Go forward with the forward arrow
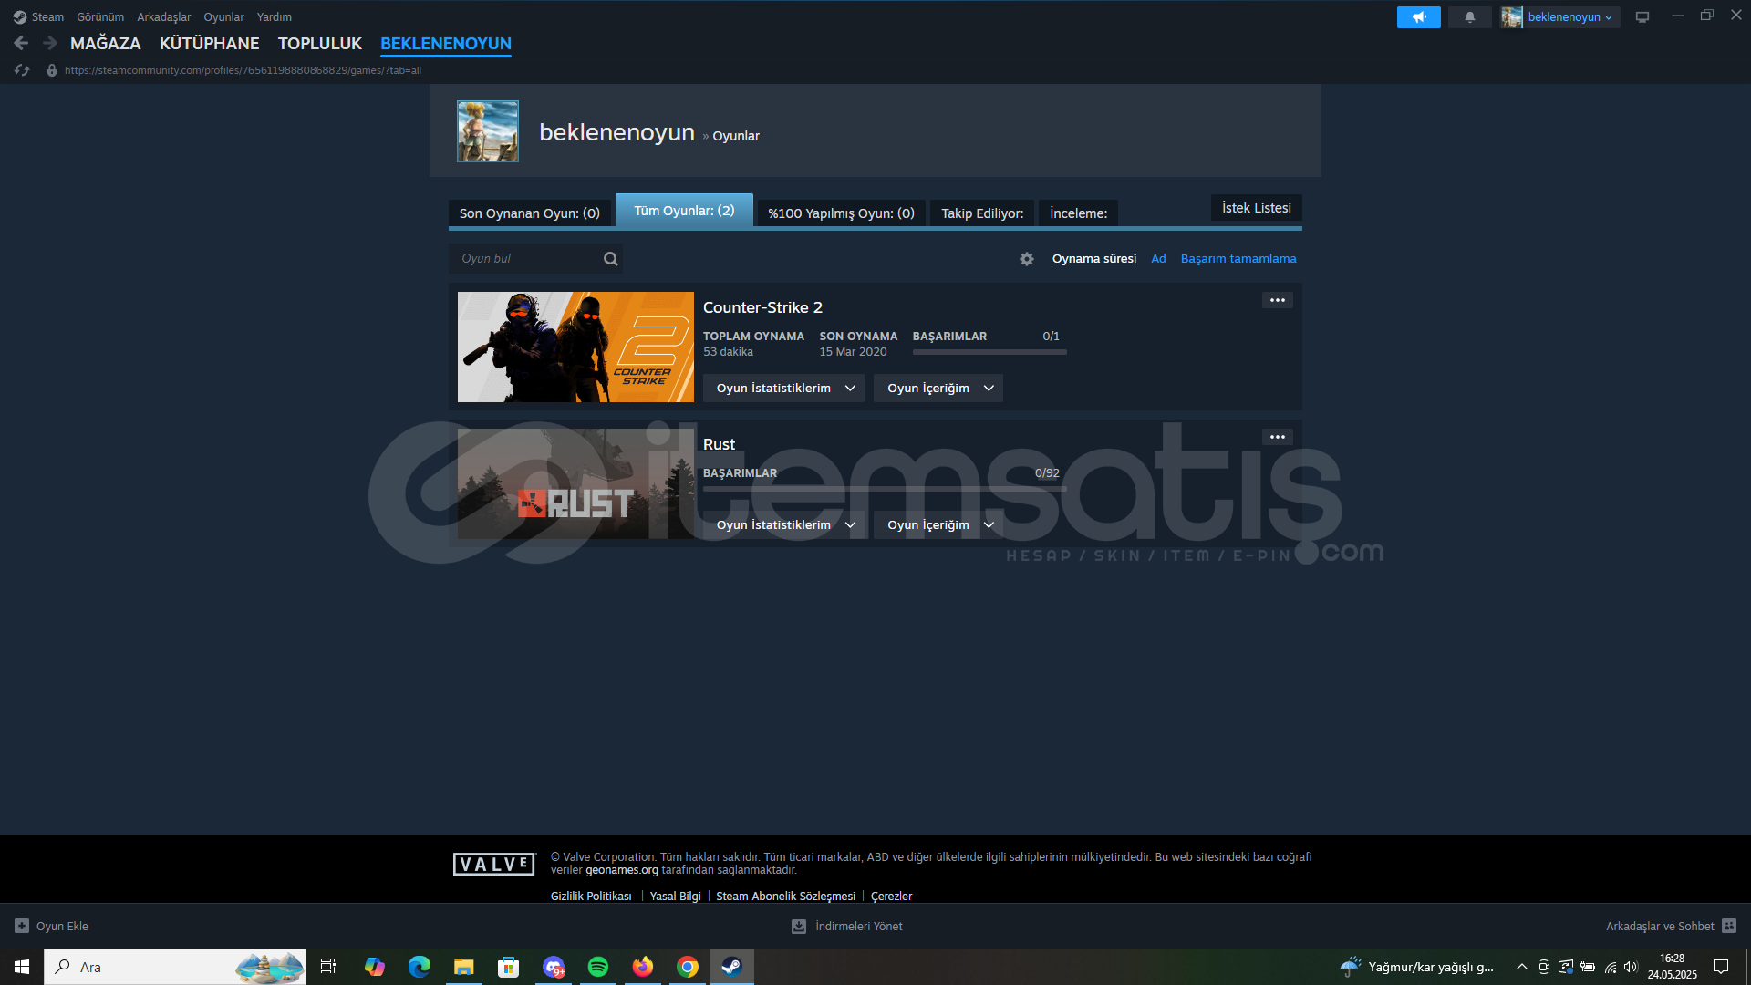 (50, 43)
